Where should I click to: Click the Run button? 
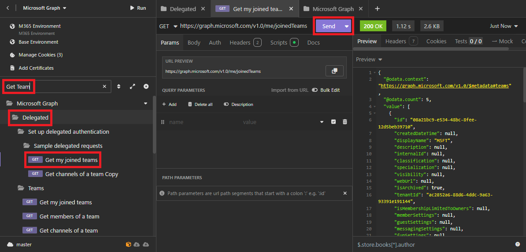point(138,8)
